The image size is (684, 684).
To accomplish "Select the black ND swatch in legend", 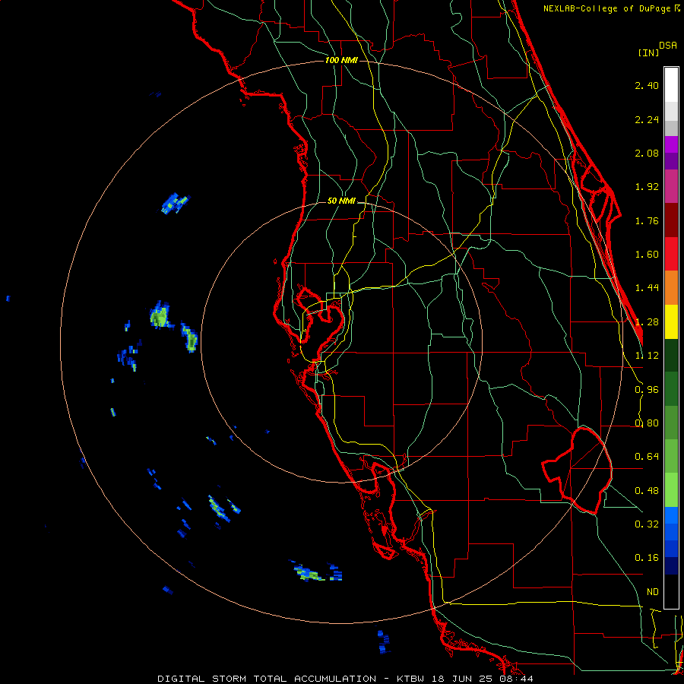I will click(x=671, y=591).
